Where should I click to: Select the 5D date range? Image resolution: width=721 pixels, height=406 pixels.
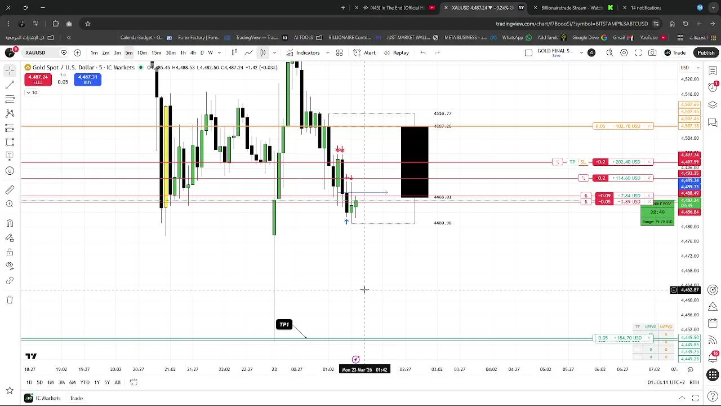39,382
